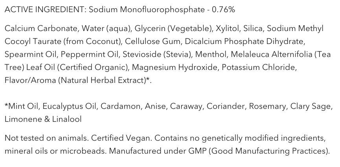The width and height of the screenshot is (340, 167).
Task: Click the phrase 'Certified Vegan'
Action: click(x=121, y=138)
